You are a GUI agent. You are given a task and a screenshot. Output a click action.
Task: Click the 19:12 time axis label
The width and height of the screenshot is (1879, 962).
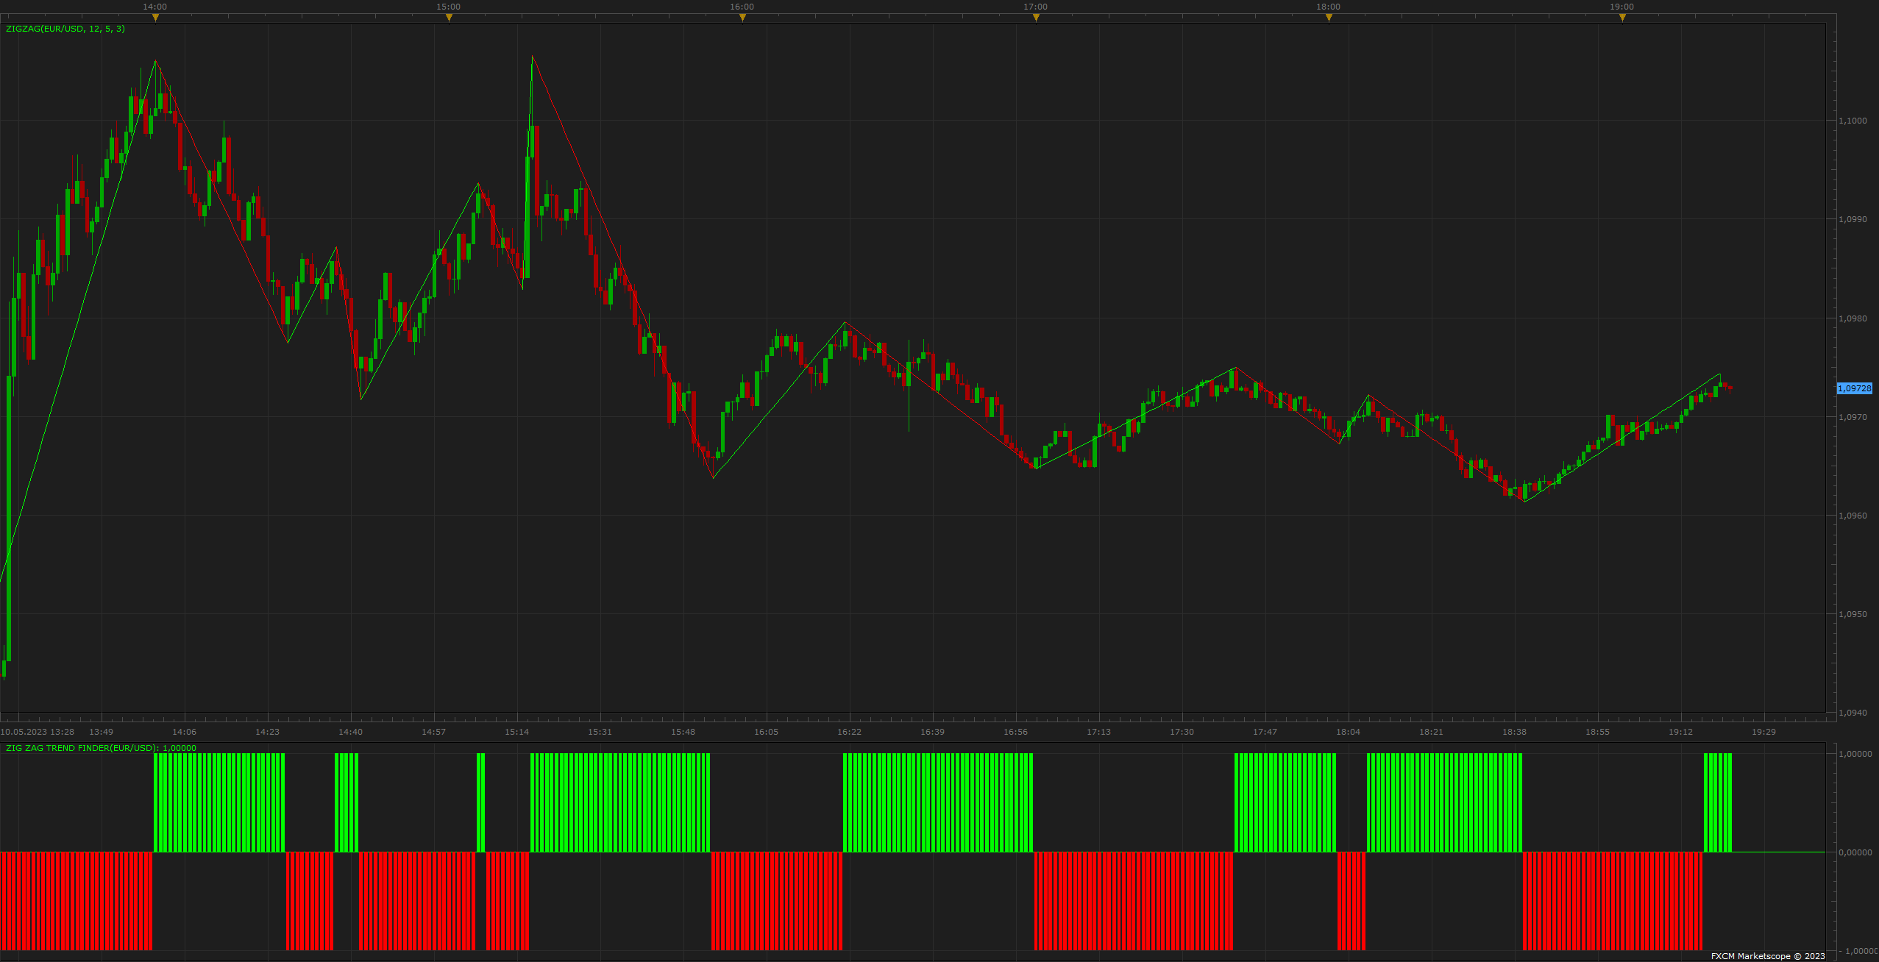point(1680,732)
